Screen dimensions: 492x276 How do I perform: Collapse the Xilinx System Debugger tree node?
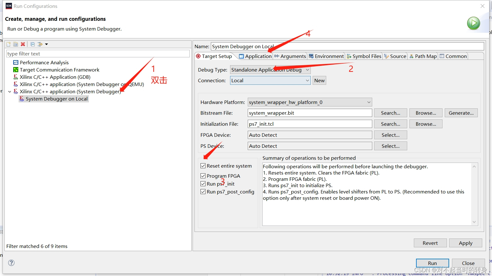click(10, 92)
